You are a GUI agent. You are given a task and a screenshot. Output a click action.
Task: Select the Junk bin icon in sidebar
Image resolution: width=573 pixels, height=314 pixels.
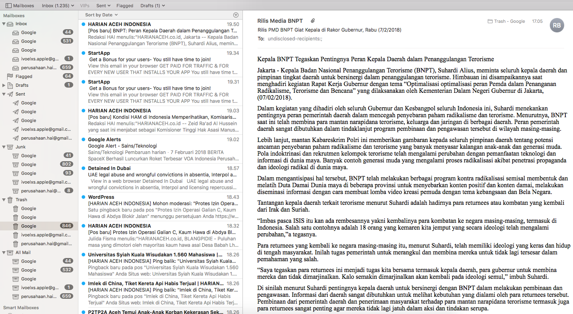point(10,147)
